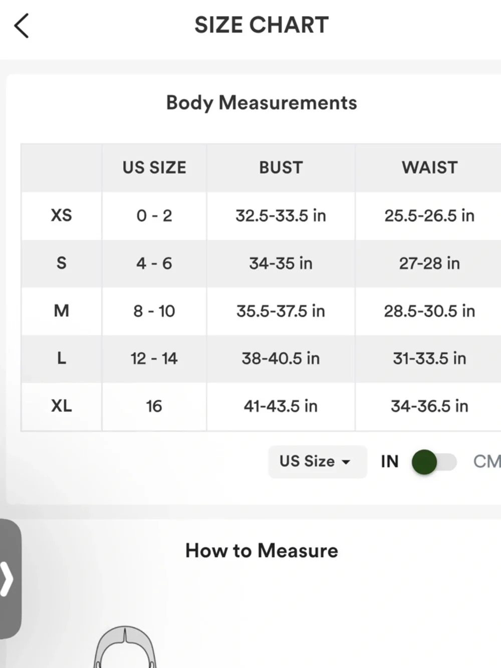Click the 28.5-30.5 in waist cell
The image size is (501, 668).
pos(429,311)
